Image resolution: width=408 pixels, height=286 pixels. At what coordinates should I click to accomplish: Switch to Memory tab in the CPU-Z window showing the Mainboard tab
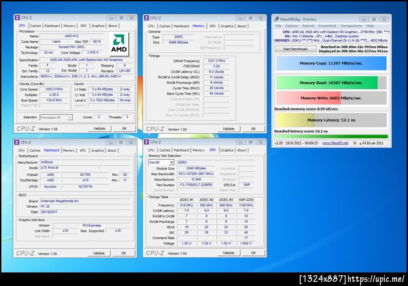coord(69,150)
